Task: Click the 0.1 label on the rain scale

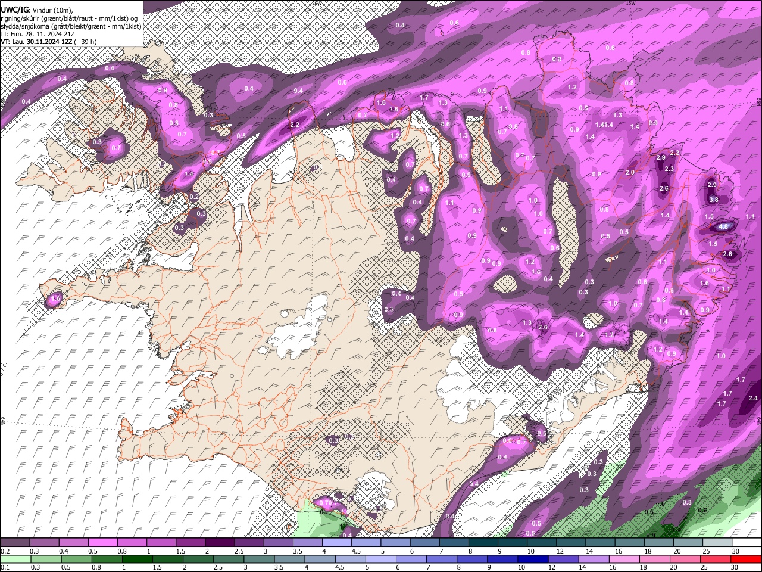Action: tap(5, 567)
